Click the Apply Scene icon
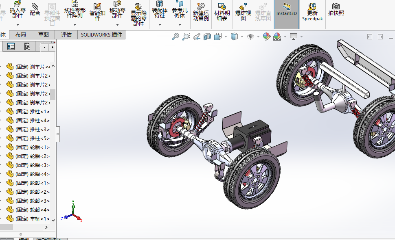Viewport: 395px width, 240px height. (x=277, y=37)
